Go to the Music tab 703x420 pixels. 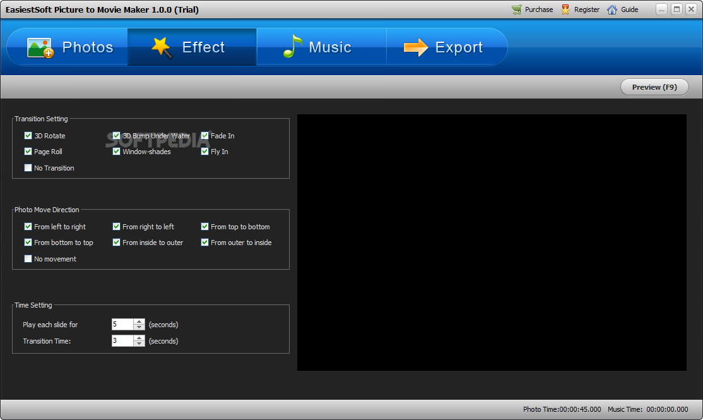(321, 47)
